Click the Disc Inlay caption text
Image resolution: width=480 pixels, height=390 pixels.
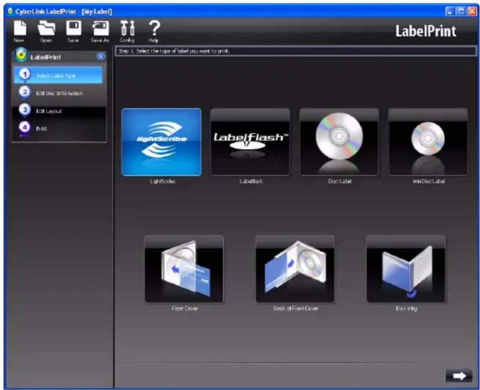406,309
